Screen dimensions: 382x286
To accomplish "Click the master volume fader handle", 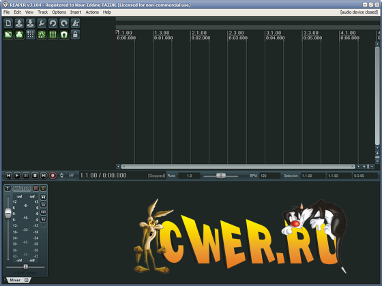I will click(x=8, y=213).
